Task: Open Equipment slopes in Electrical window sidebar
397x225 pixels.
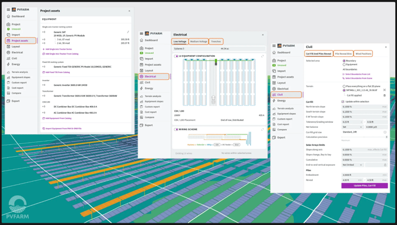Action: pos(153,101)
